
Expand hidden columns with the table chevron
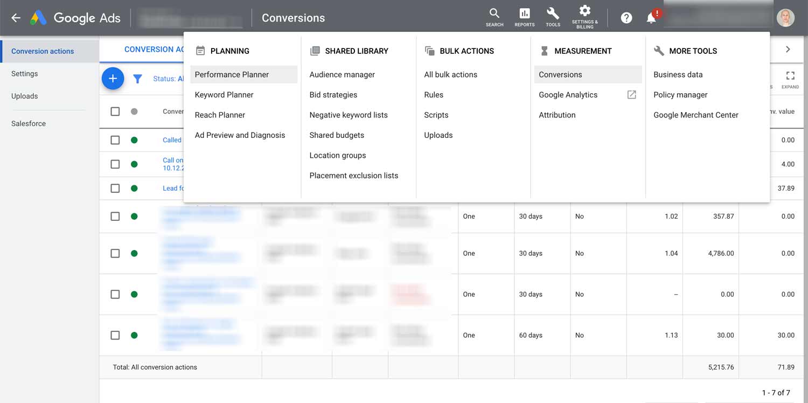point(788,48)
